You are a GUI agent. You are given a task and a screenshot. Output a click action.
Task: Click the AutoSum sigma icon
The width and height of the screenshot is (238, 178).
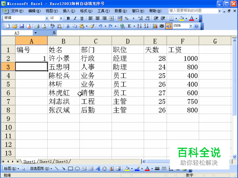click(129, 26)
